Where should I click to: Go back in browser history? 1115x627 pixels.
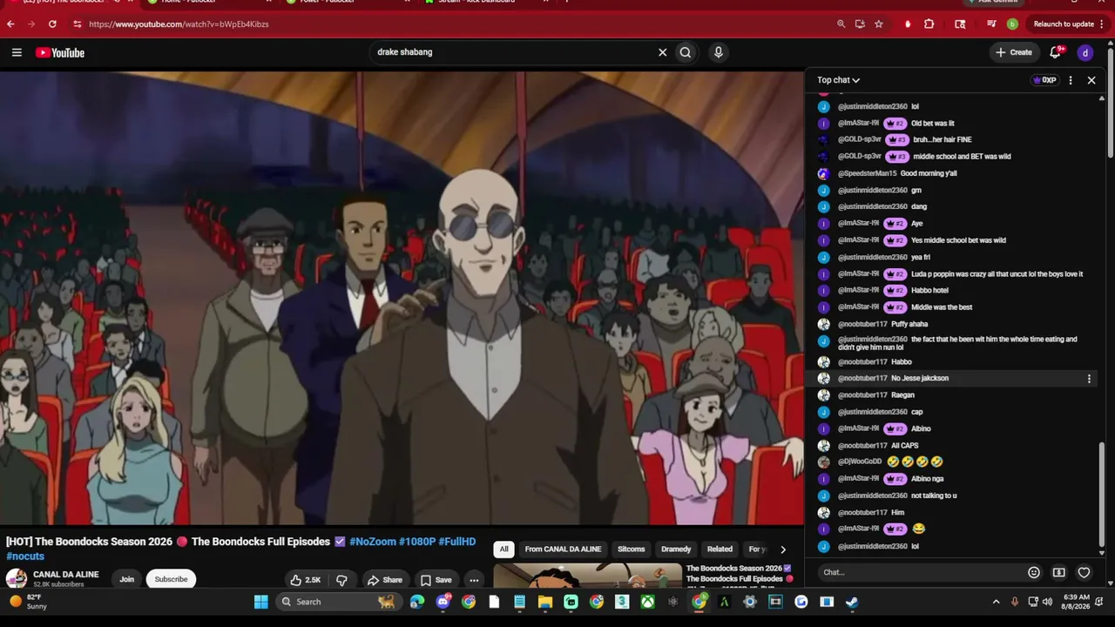click(x=10, y=24)
